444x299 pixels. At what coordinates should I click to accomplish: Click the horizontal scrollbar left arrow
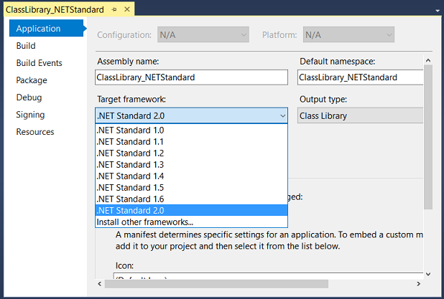[100, 284]
